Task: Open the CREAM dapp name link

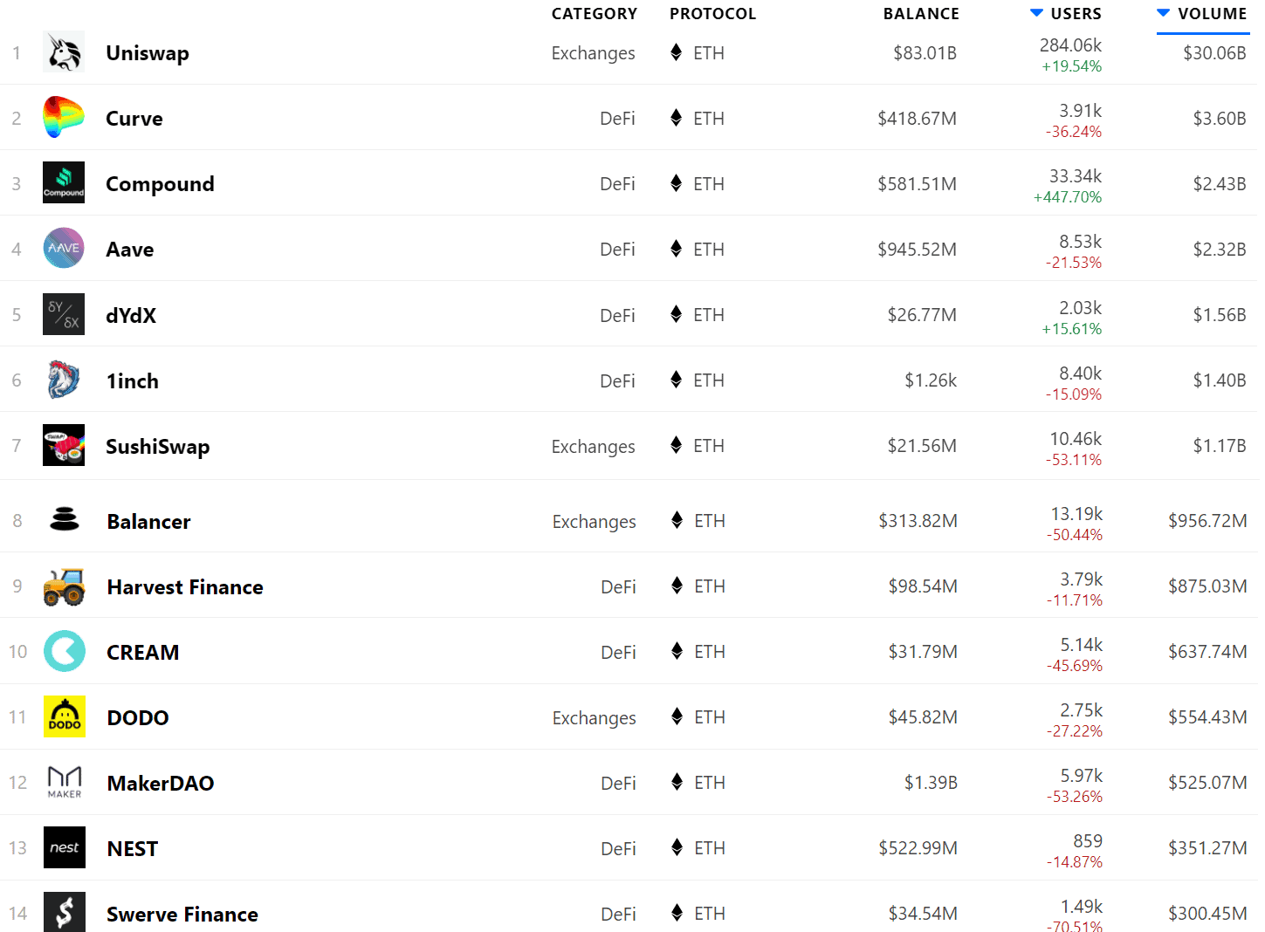Action: 142,653
